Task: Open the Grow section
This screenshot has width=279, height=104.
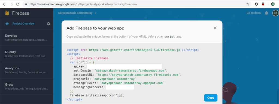Action: (26, 86)
